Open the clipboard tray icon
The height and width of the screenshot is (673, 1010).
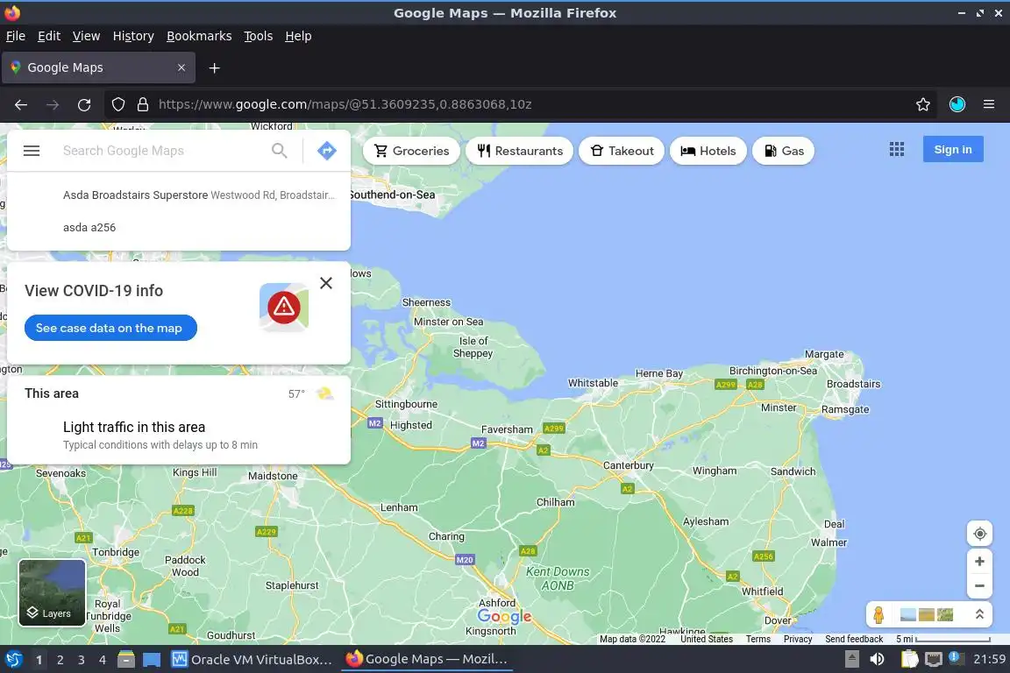coord(909,659)
